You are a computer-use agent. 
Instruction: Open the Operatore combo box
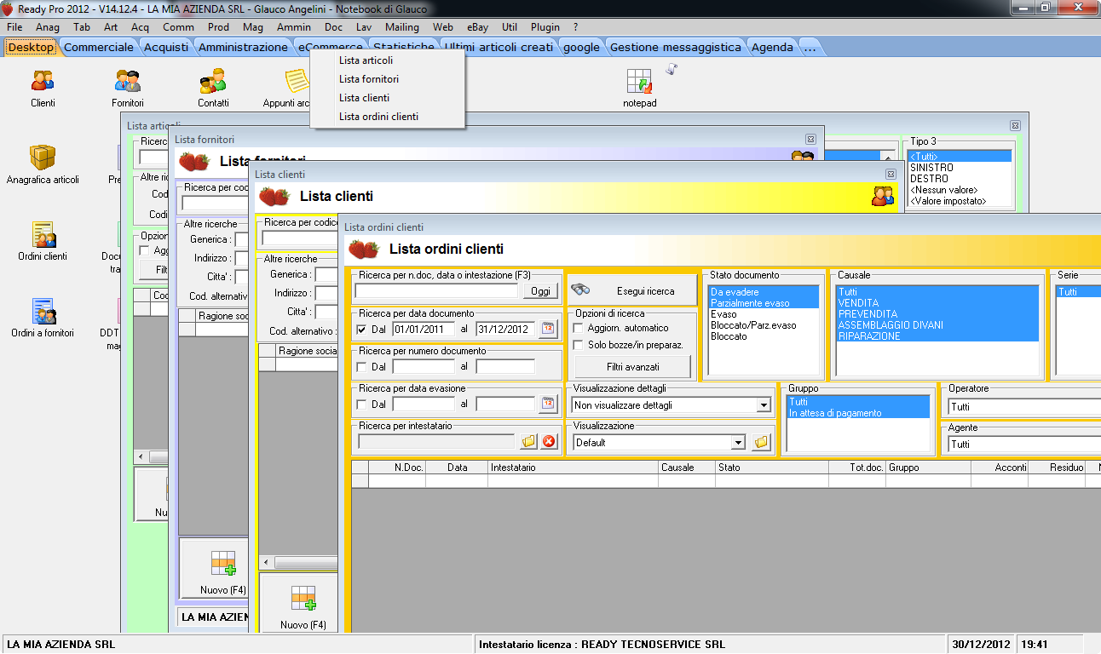1023,407
